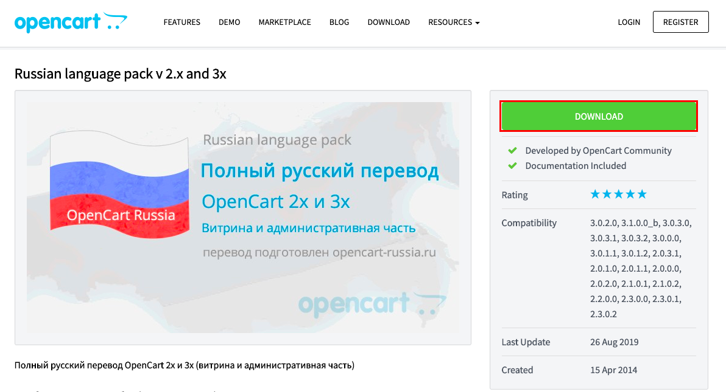The height and width of the screenshot is (392, 726).
Task: Visit the Blog section
Action: [x=339, y=22]
